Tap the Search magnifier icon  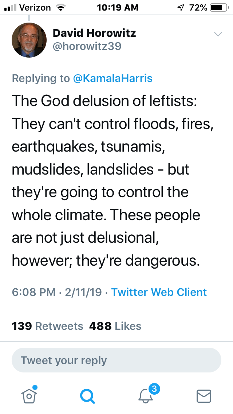click(x=87, y=396)
